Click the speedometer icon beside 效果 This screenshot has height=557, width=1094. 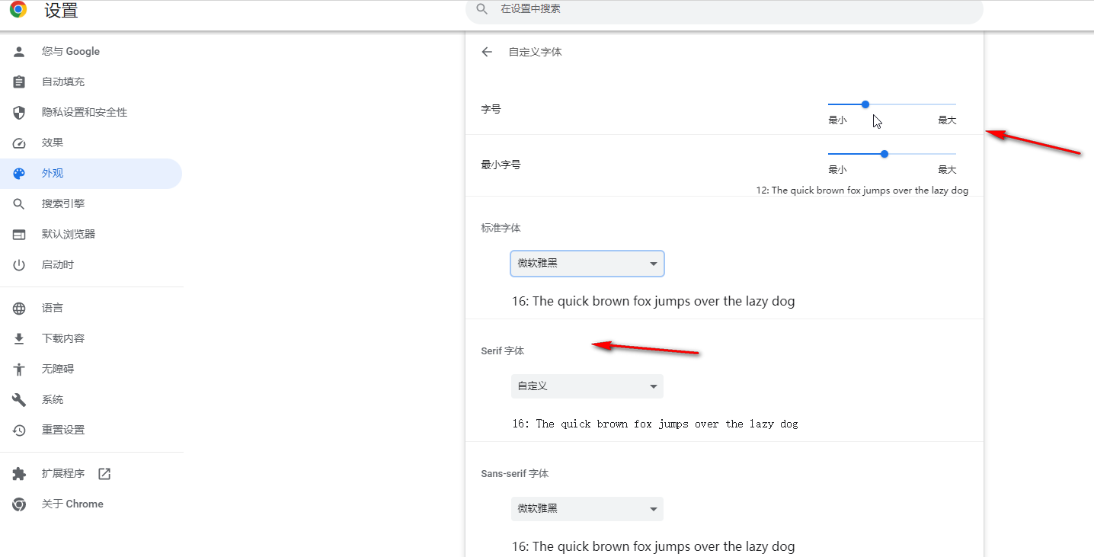pos(19,143)
